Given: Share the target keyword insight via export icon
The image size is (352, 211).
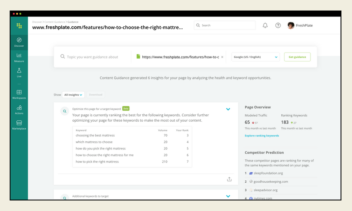Looking at the screenshot, I should 229,179.
